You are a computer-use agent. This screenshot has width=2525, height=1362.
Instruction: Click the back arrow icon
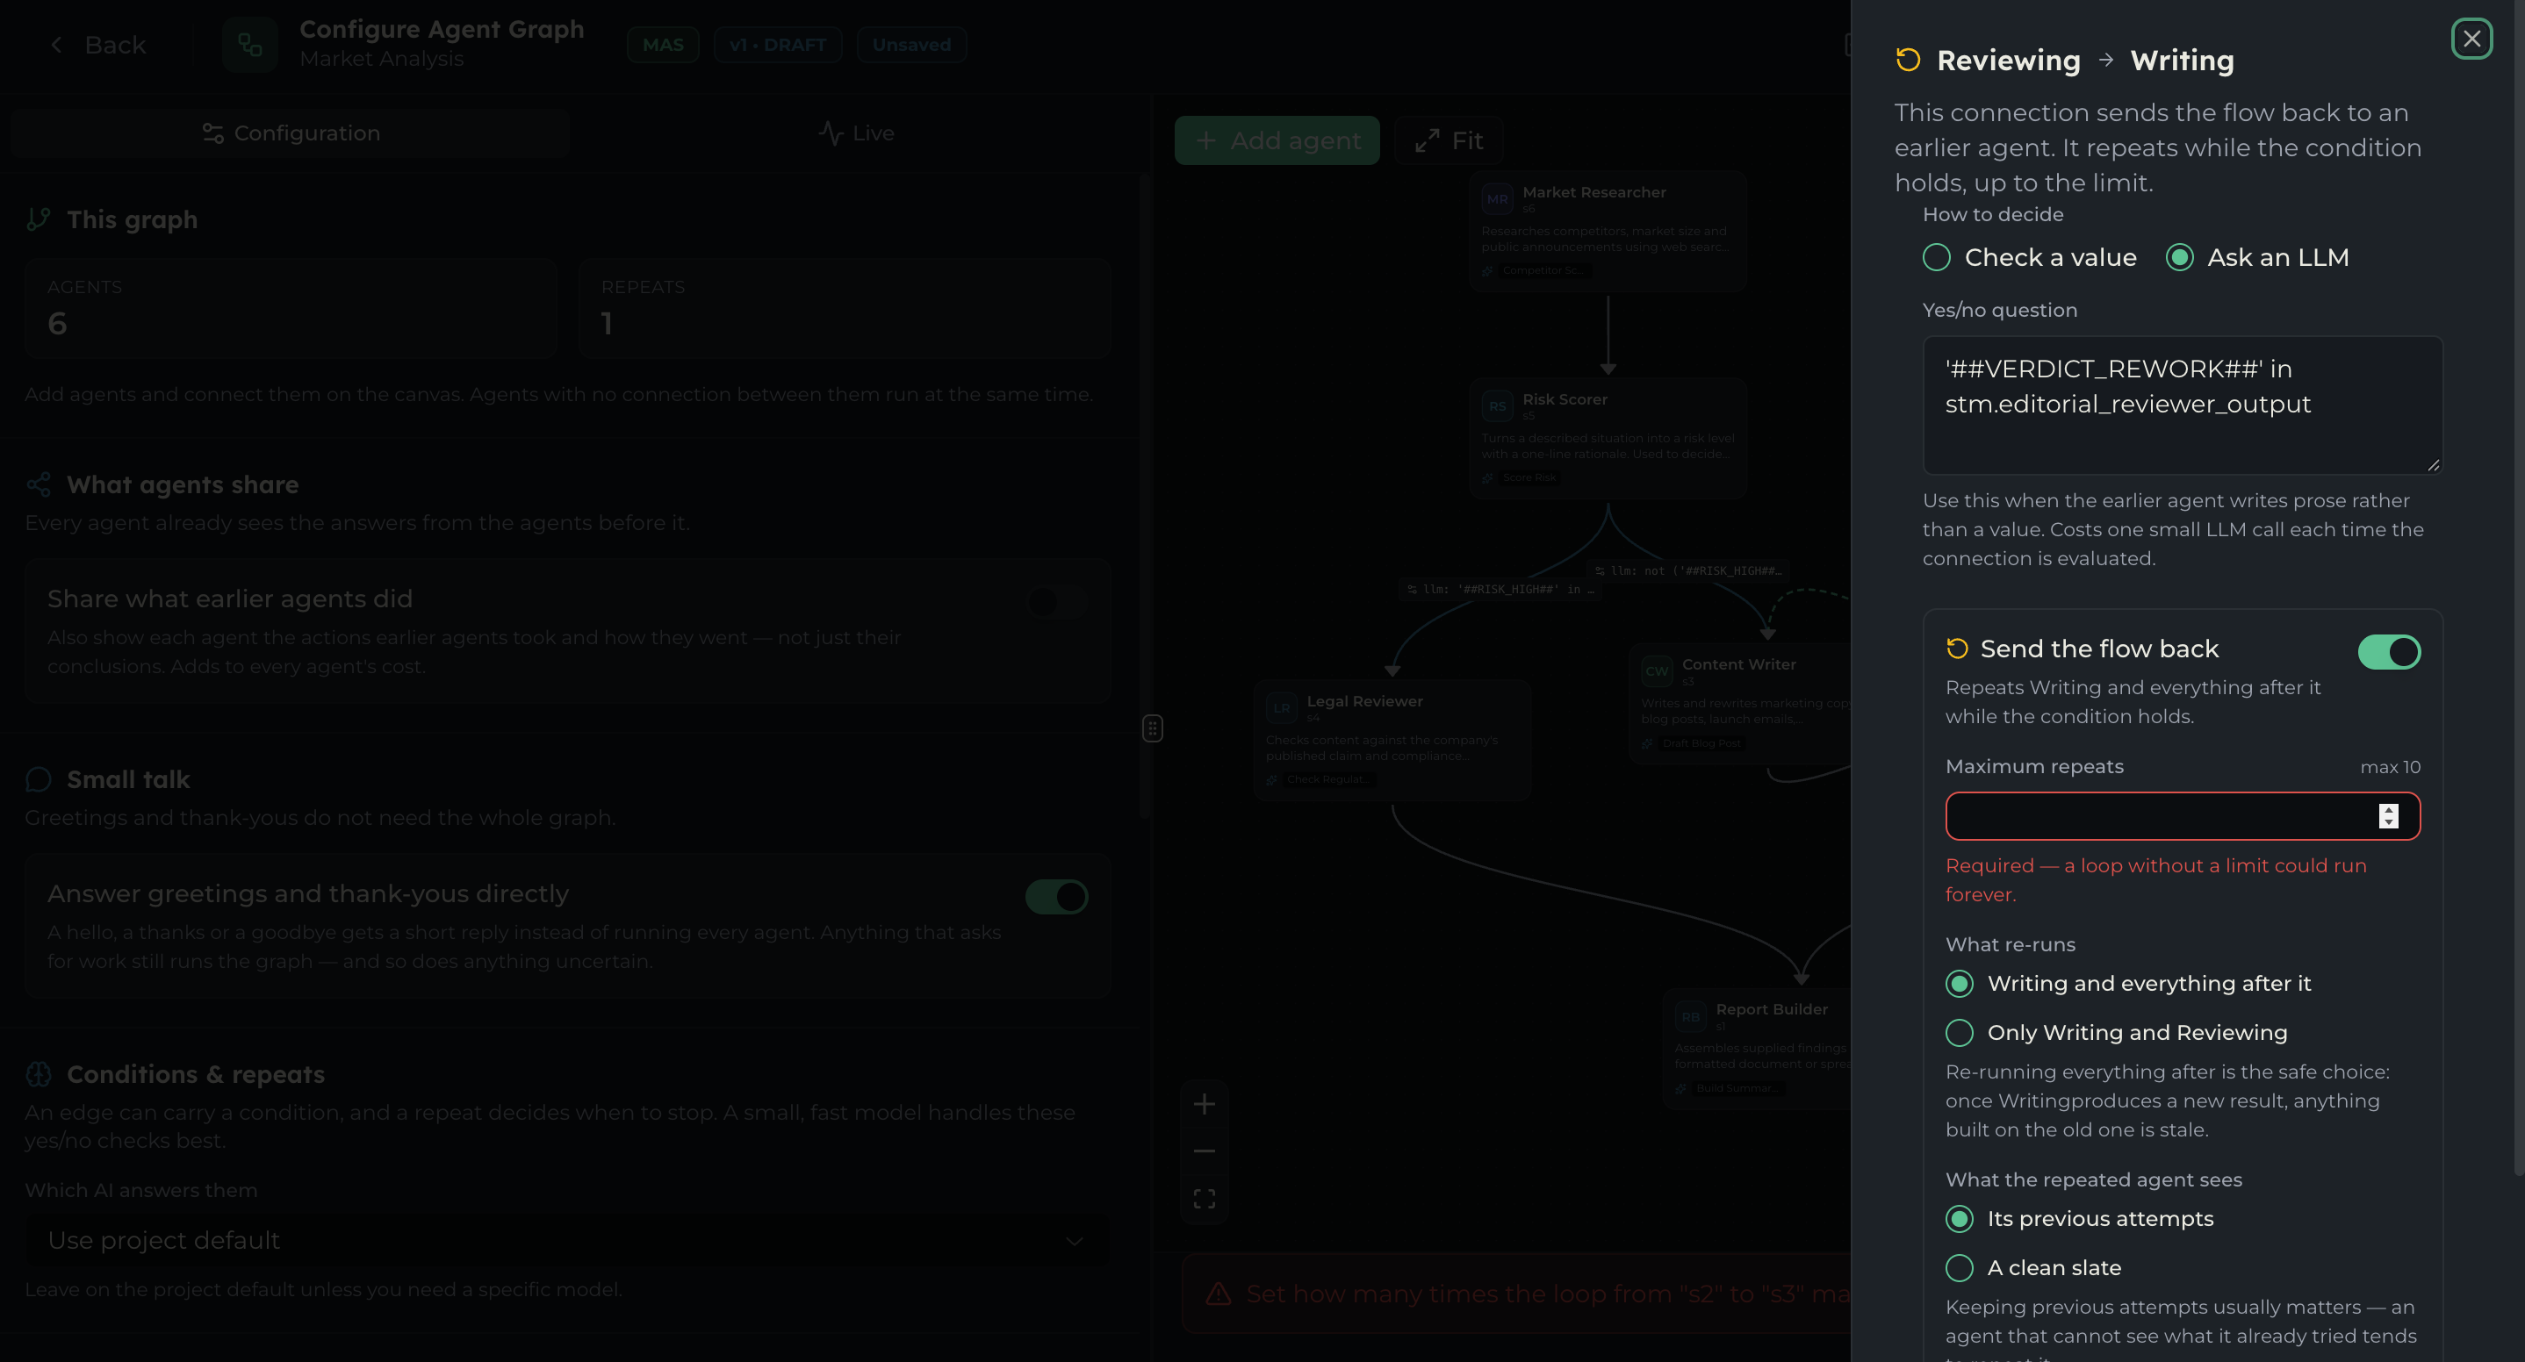pos(57,45)
